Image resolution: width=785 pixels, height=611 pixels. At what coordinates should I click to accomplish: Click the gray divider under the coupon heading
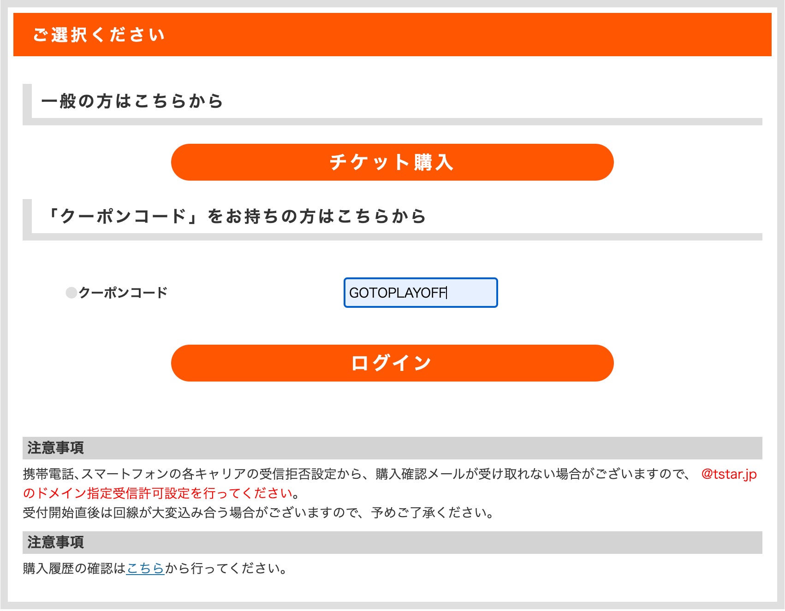[x=392, y=237]
